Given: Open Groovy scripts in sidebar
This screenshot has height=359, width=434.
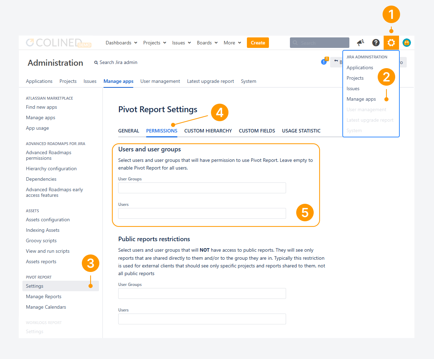Looking at the screenshot, I should pyautogui.click(x=41, y=240).
